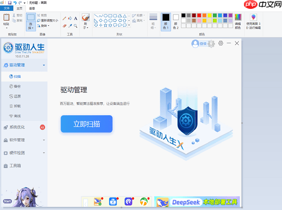Select 还原 in the sidebar
Screen dimensions: 282x210
pos(24,96)
